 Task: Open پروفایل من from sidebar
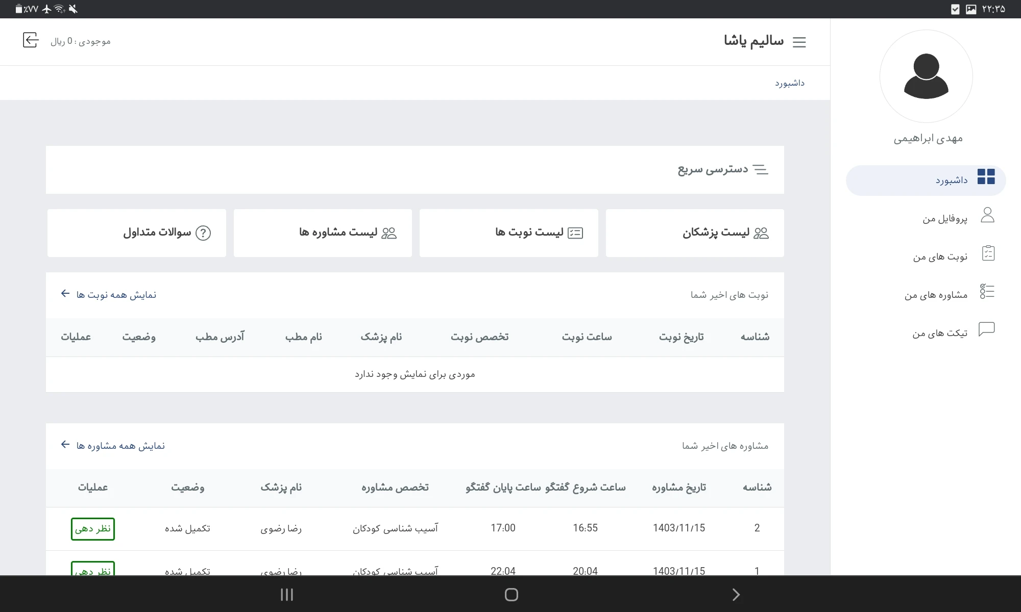[x=944, y=218]
